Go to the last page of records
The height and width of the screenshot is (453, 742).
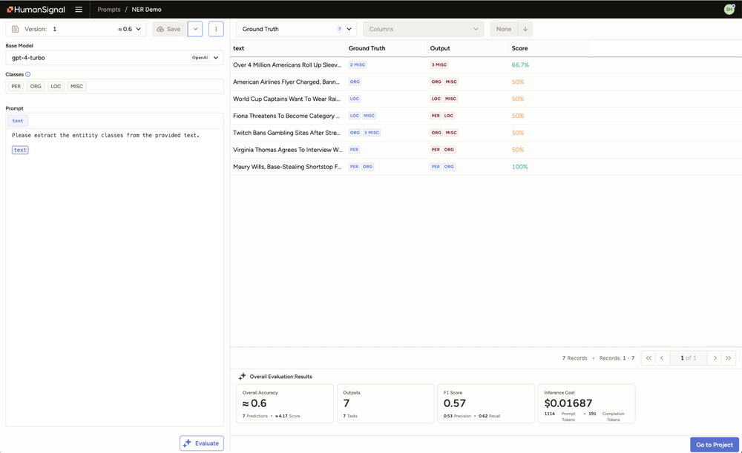click(729, 358)
